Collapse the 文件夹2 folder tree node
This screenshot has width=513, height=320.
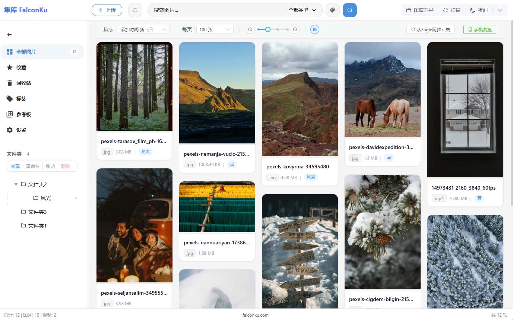pos(16,184)
